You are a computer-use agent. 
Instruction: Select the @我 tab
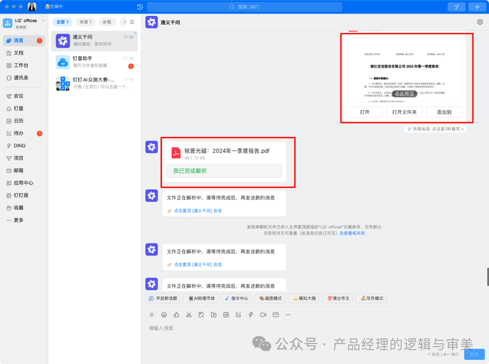tap(107, 22)
